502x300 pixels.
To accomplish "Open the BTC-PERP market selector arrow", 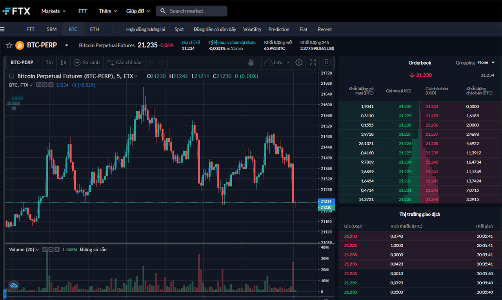I will 67,45.
